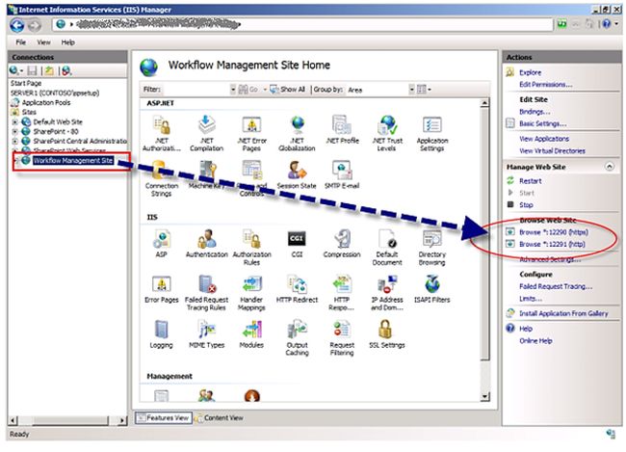Open the SMTP E-mail feature
The width and height of the screenshot is (626, 452).
point(342,174)
